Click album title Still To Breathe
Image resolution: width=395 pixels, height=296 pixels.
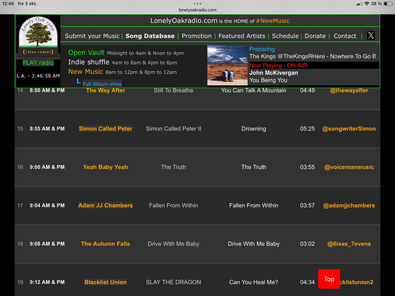[173, 90]
